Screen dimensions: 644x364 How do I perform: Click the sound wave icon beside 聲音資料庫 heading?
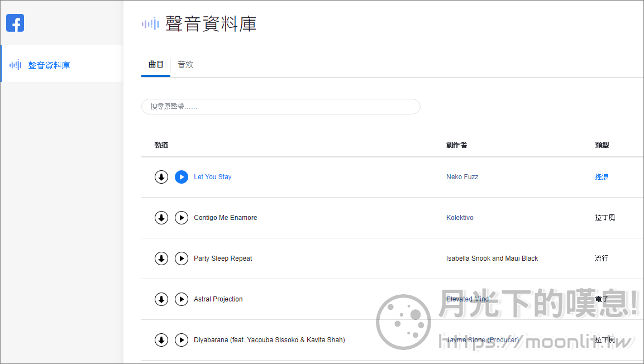149,24
